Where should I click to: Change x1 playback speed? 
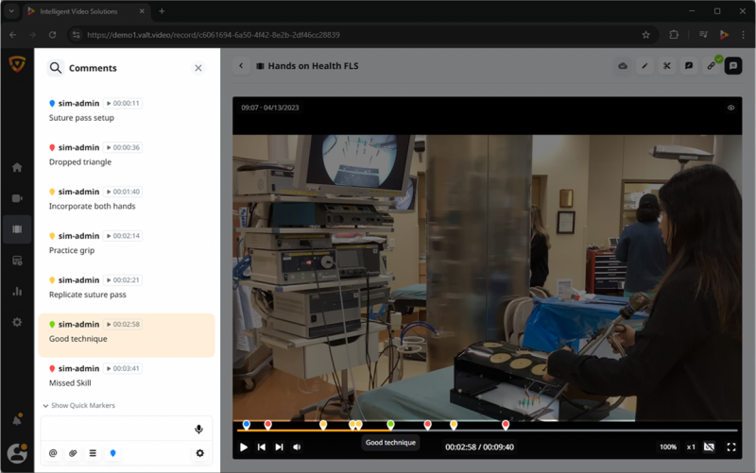691,448
